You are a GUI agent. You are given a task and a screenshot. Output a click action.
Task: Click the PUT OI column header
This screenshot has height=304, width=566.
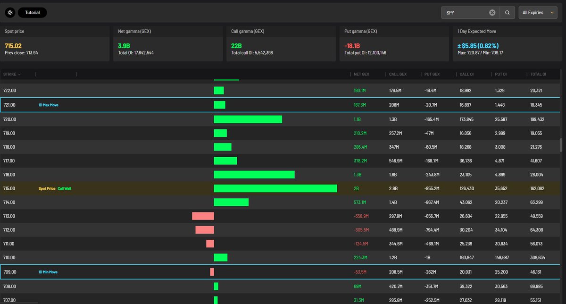pyautogui.click(x=501, y=74)
